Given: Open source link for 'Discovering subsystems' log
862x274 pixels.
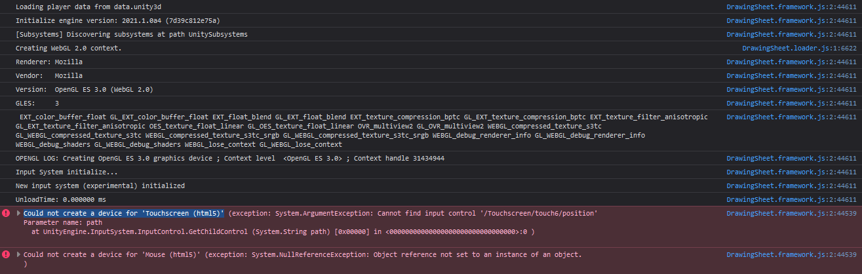Looking at the screenshot, I should point(791,34).
